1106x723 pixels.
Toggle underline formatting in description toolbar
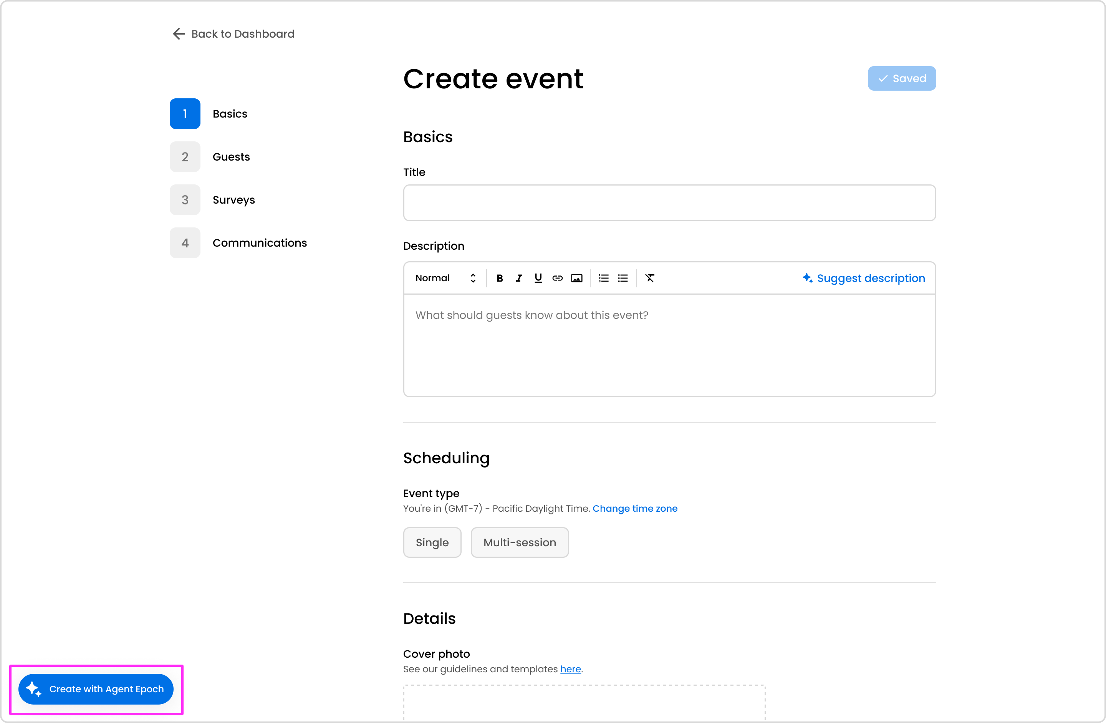(538, 278)
